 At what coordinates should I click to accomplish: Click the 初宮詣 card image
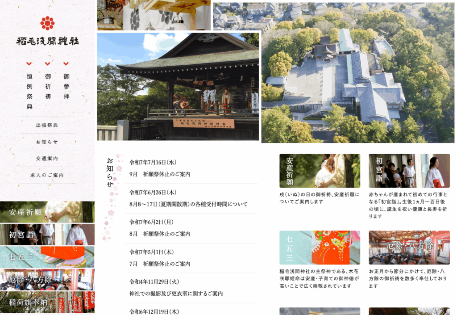(x=409, y=171)
